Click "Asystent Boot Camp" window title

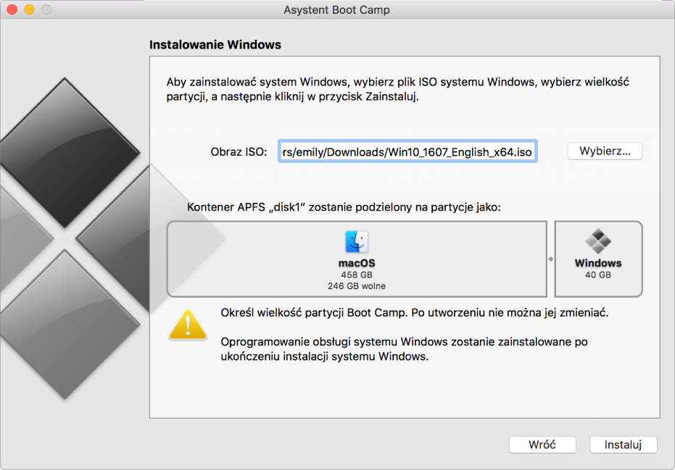coord(336,10)
